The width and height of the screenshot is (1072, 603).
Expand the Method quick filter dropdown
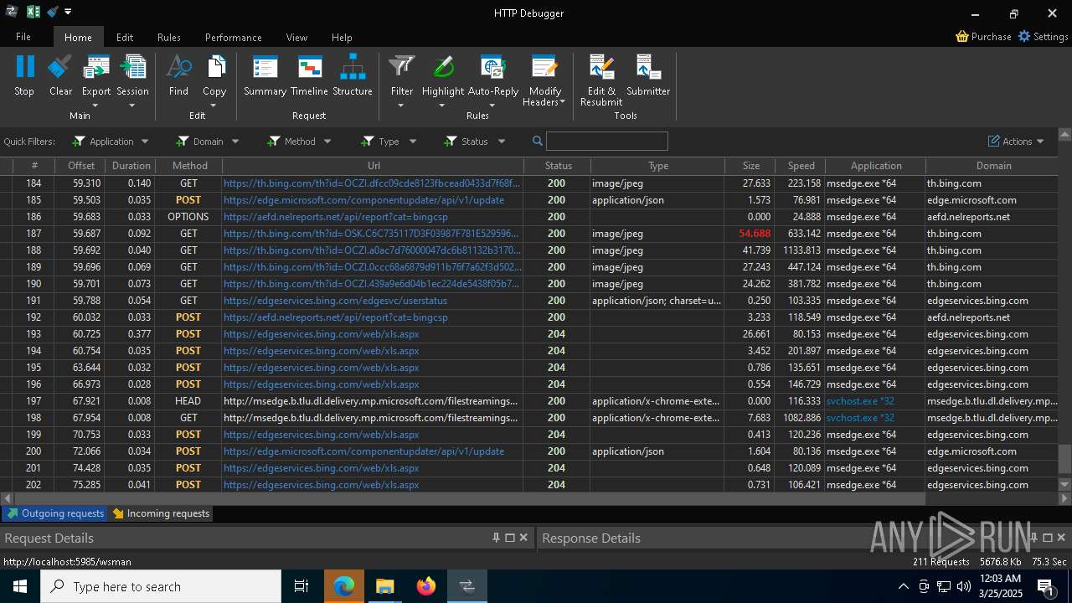[x=327, y=142]
